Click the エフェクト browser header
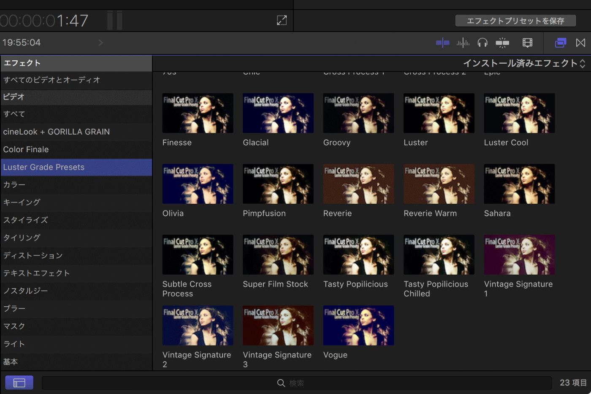This screenshot has height=394, width=591. 76,63
